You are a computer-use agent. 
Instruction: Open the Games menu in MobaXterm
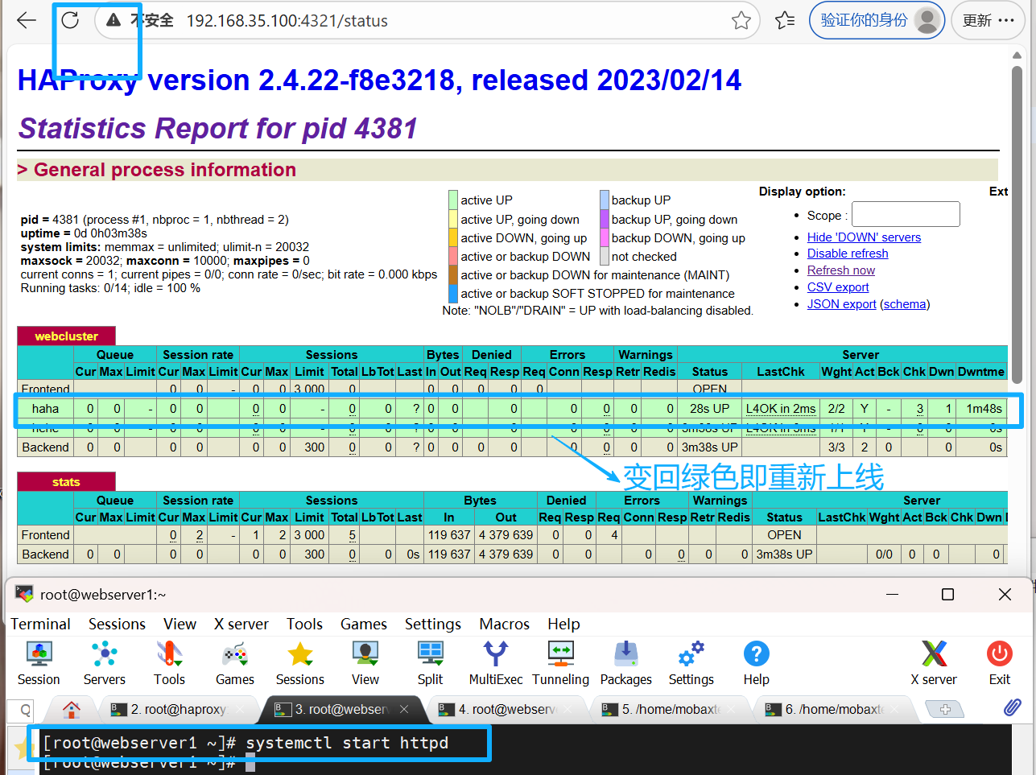364,624
